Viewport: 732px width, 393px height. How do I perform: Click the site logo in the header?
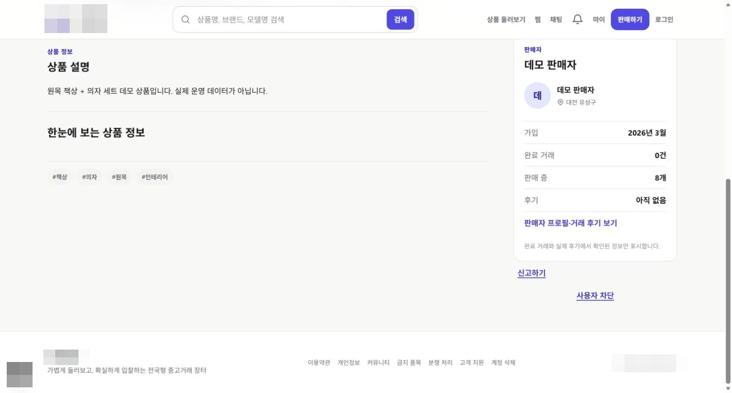coord(76,19)
